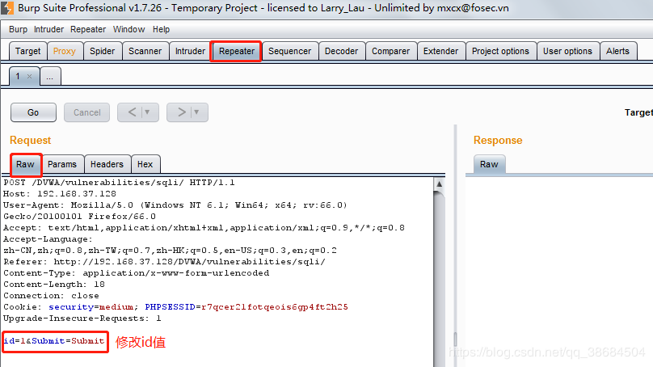This screenshot has height=367, width=653.
Task: Switch to the Proxy tool tab
Action: click(x=65, y=51)
